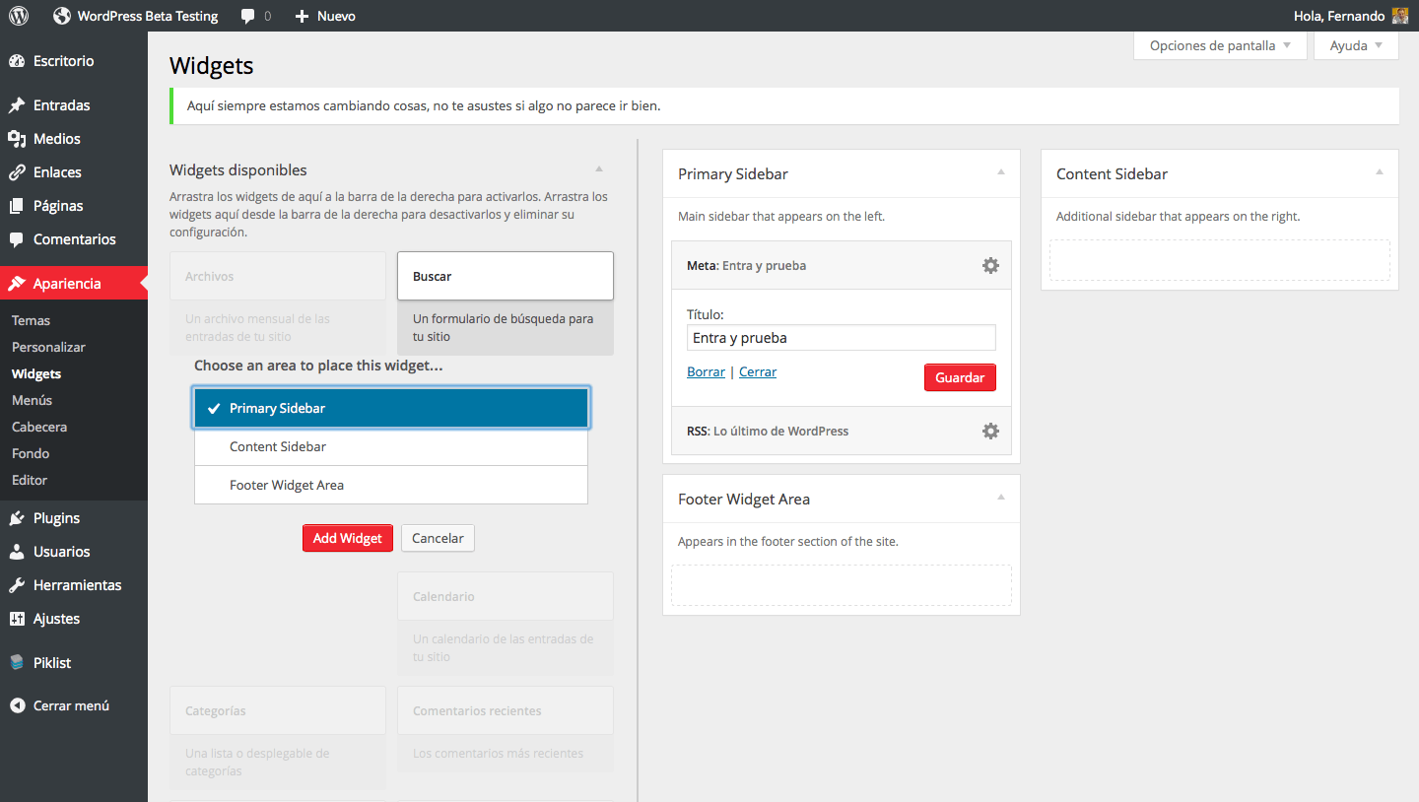Click the Título text input field
The image size is (1419, 802).
[x=841, y=338]
